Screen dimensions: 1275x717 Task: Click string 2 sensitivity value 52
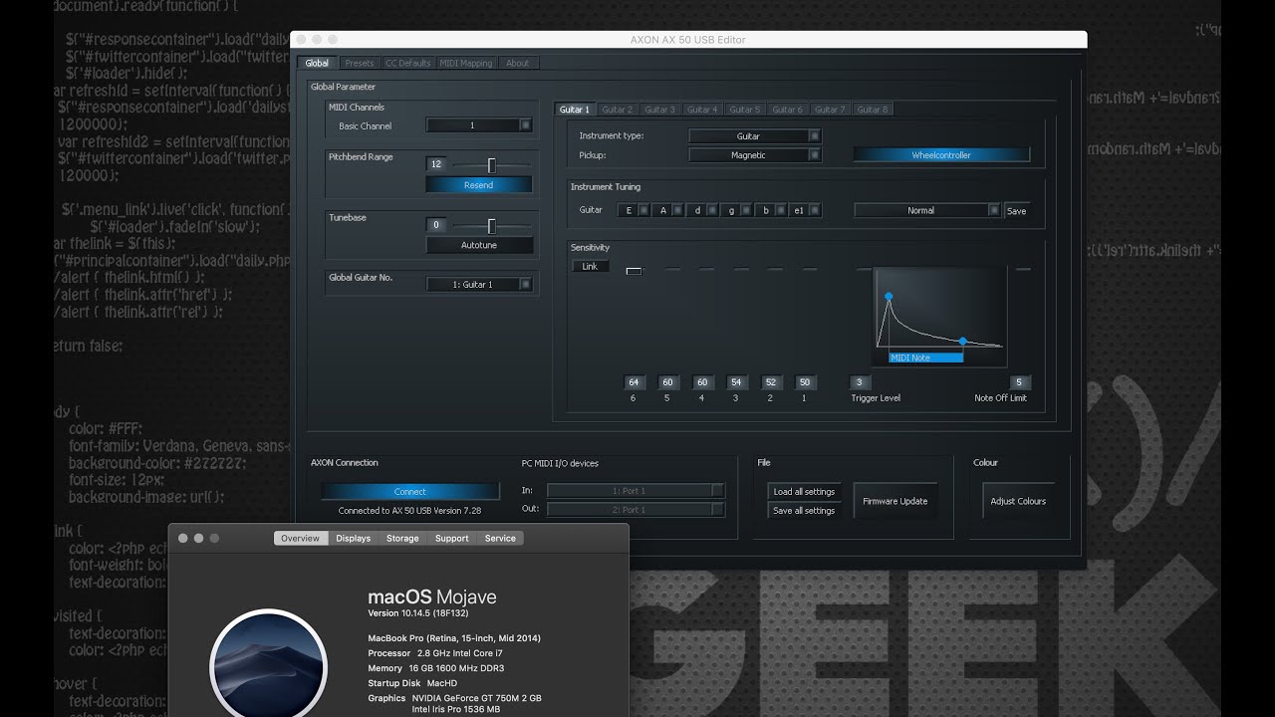(771, 382)
